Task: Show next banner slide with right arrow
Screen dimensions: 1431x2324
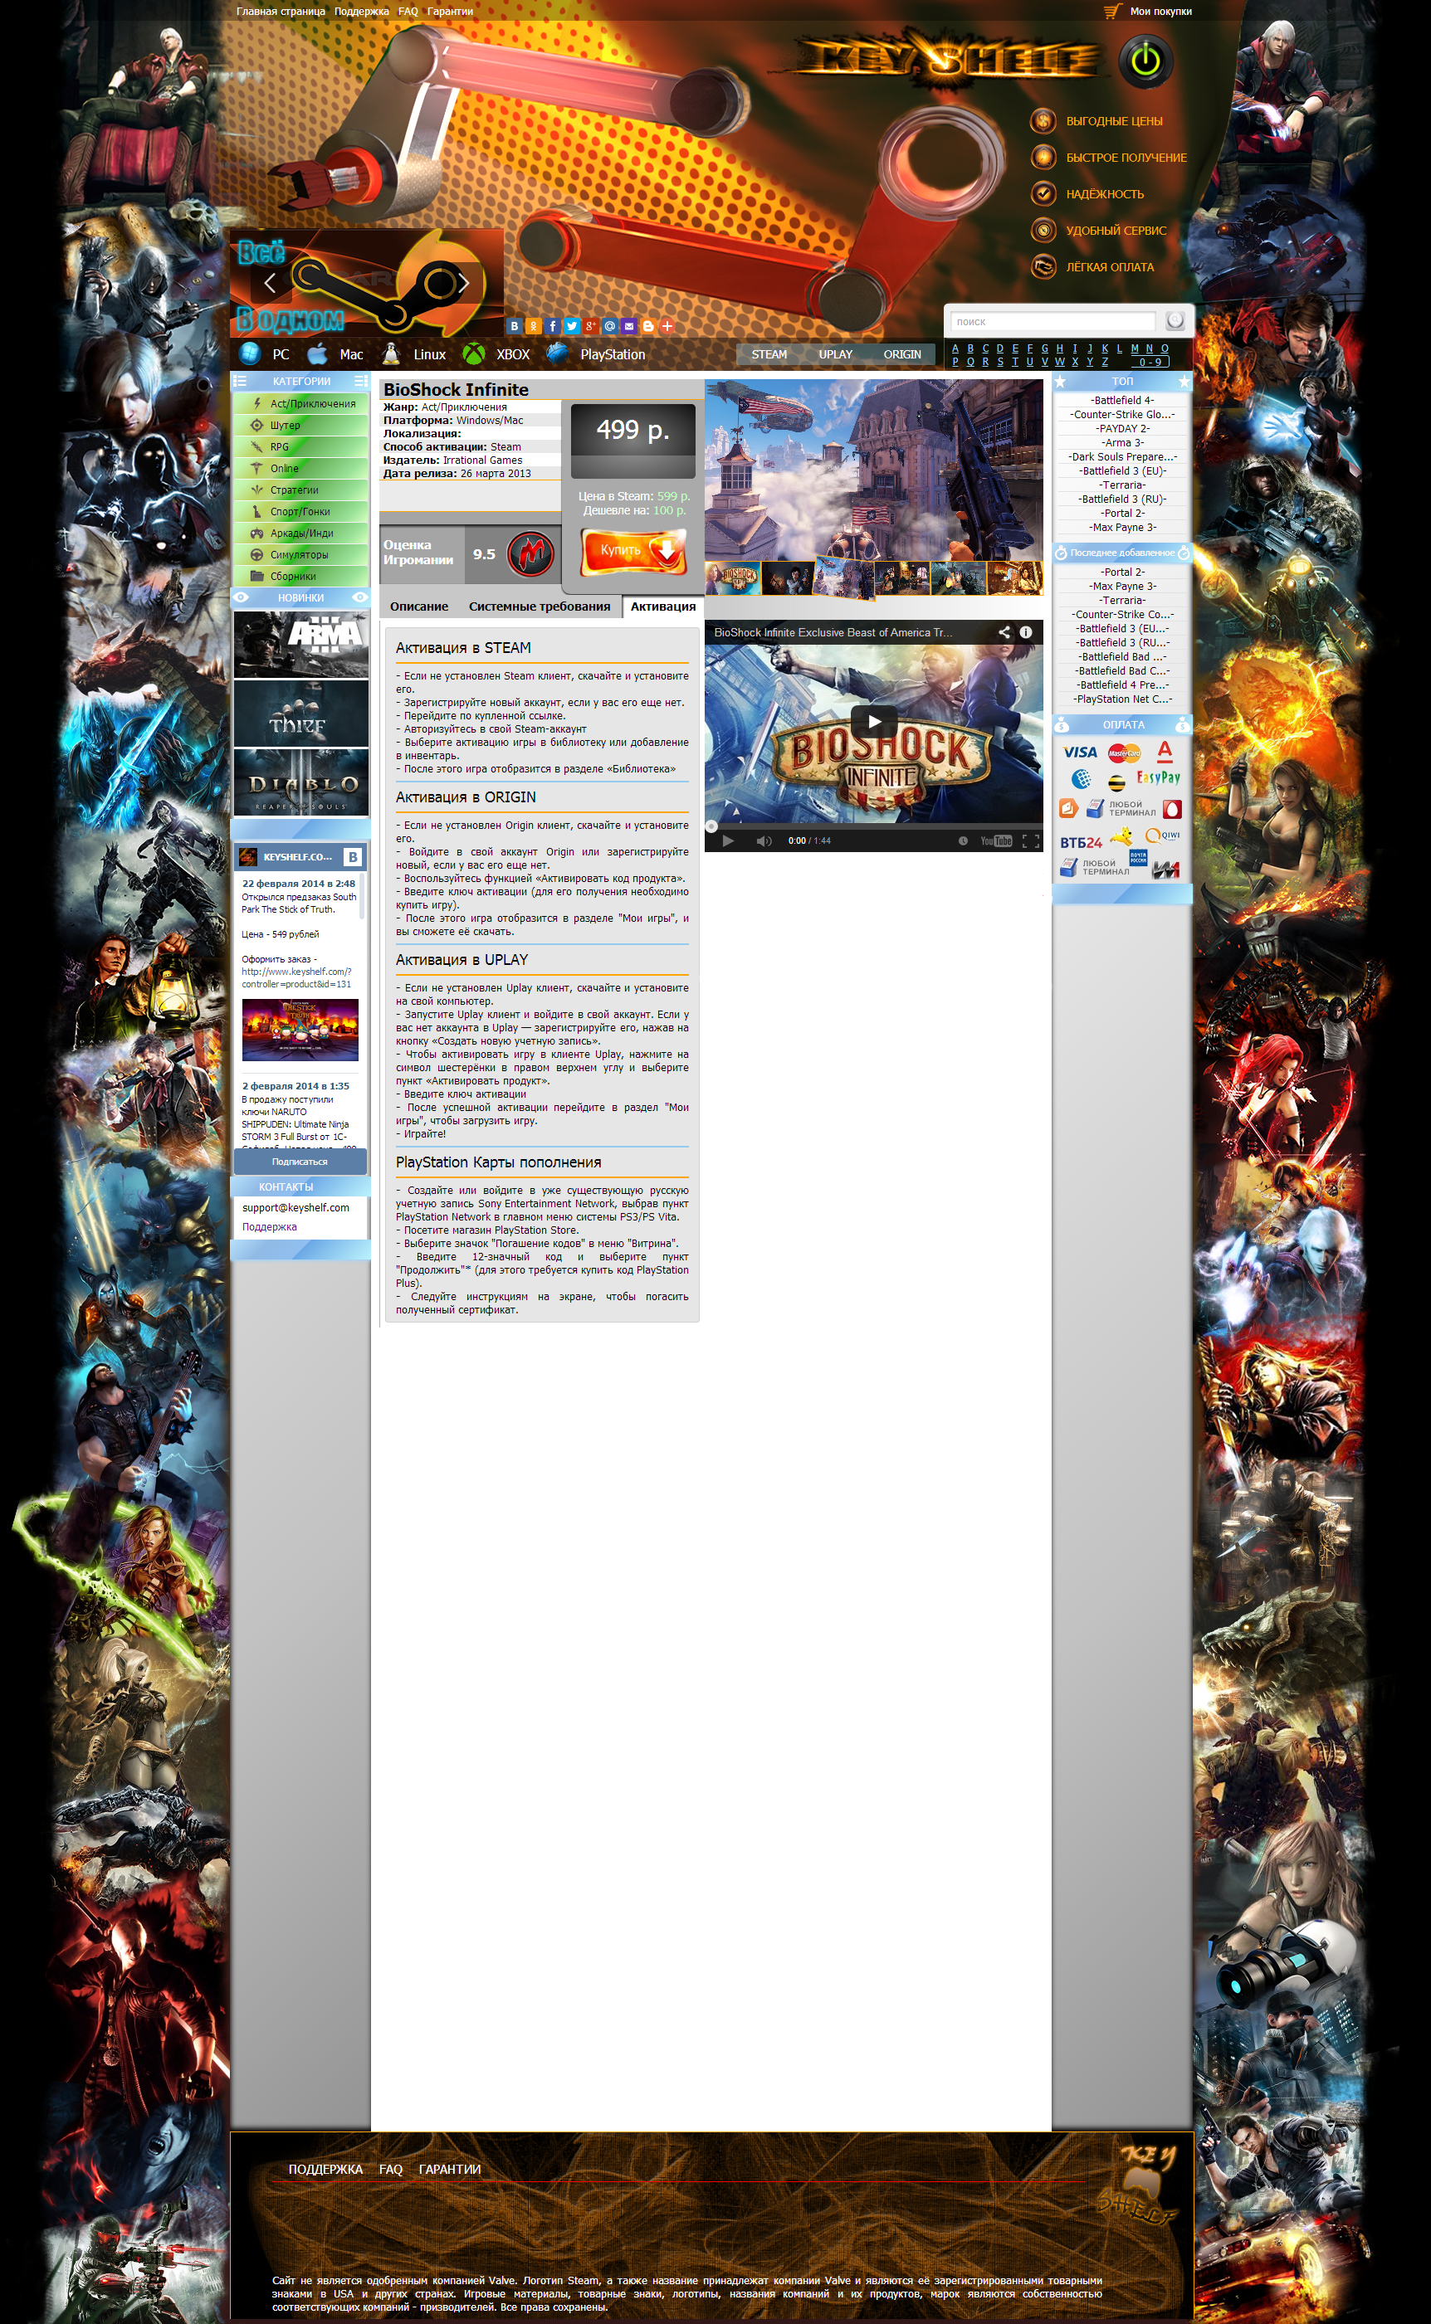Action: pyautogui.click(x=464, y=282)
